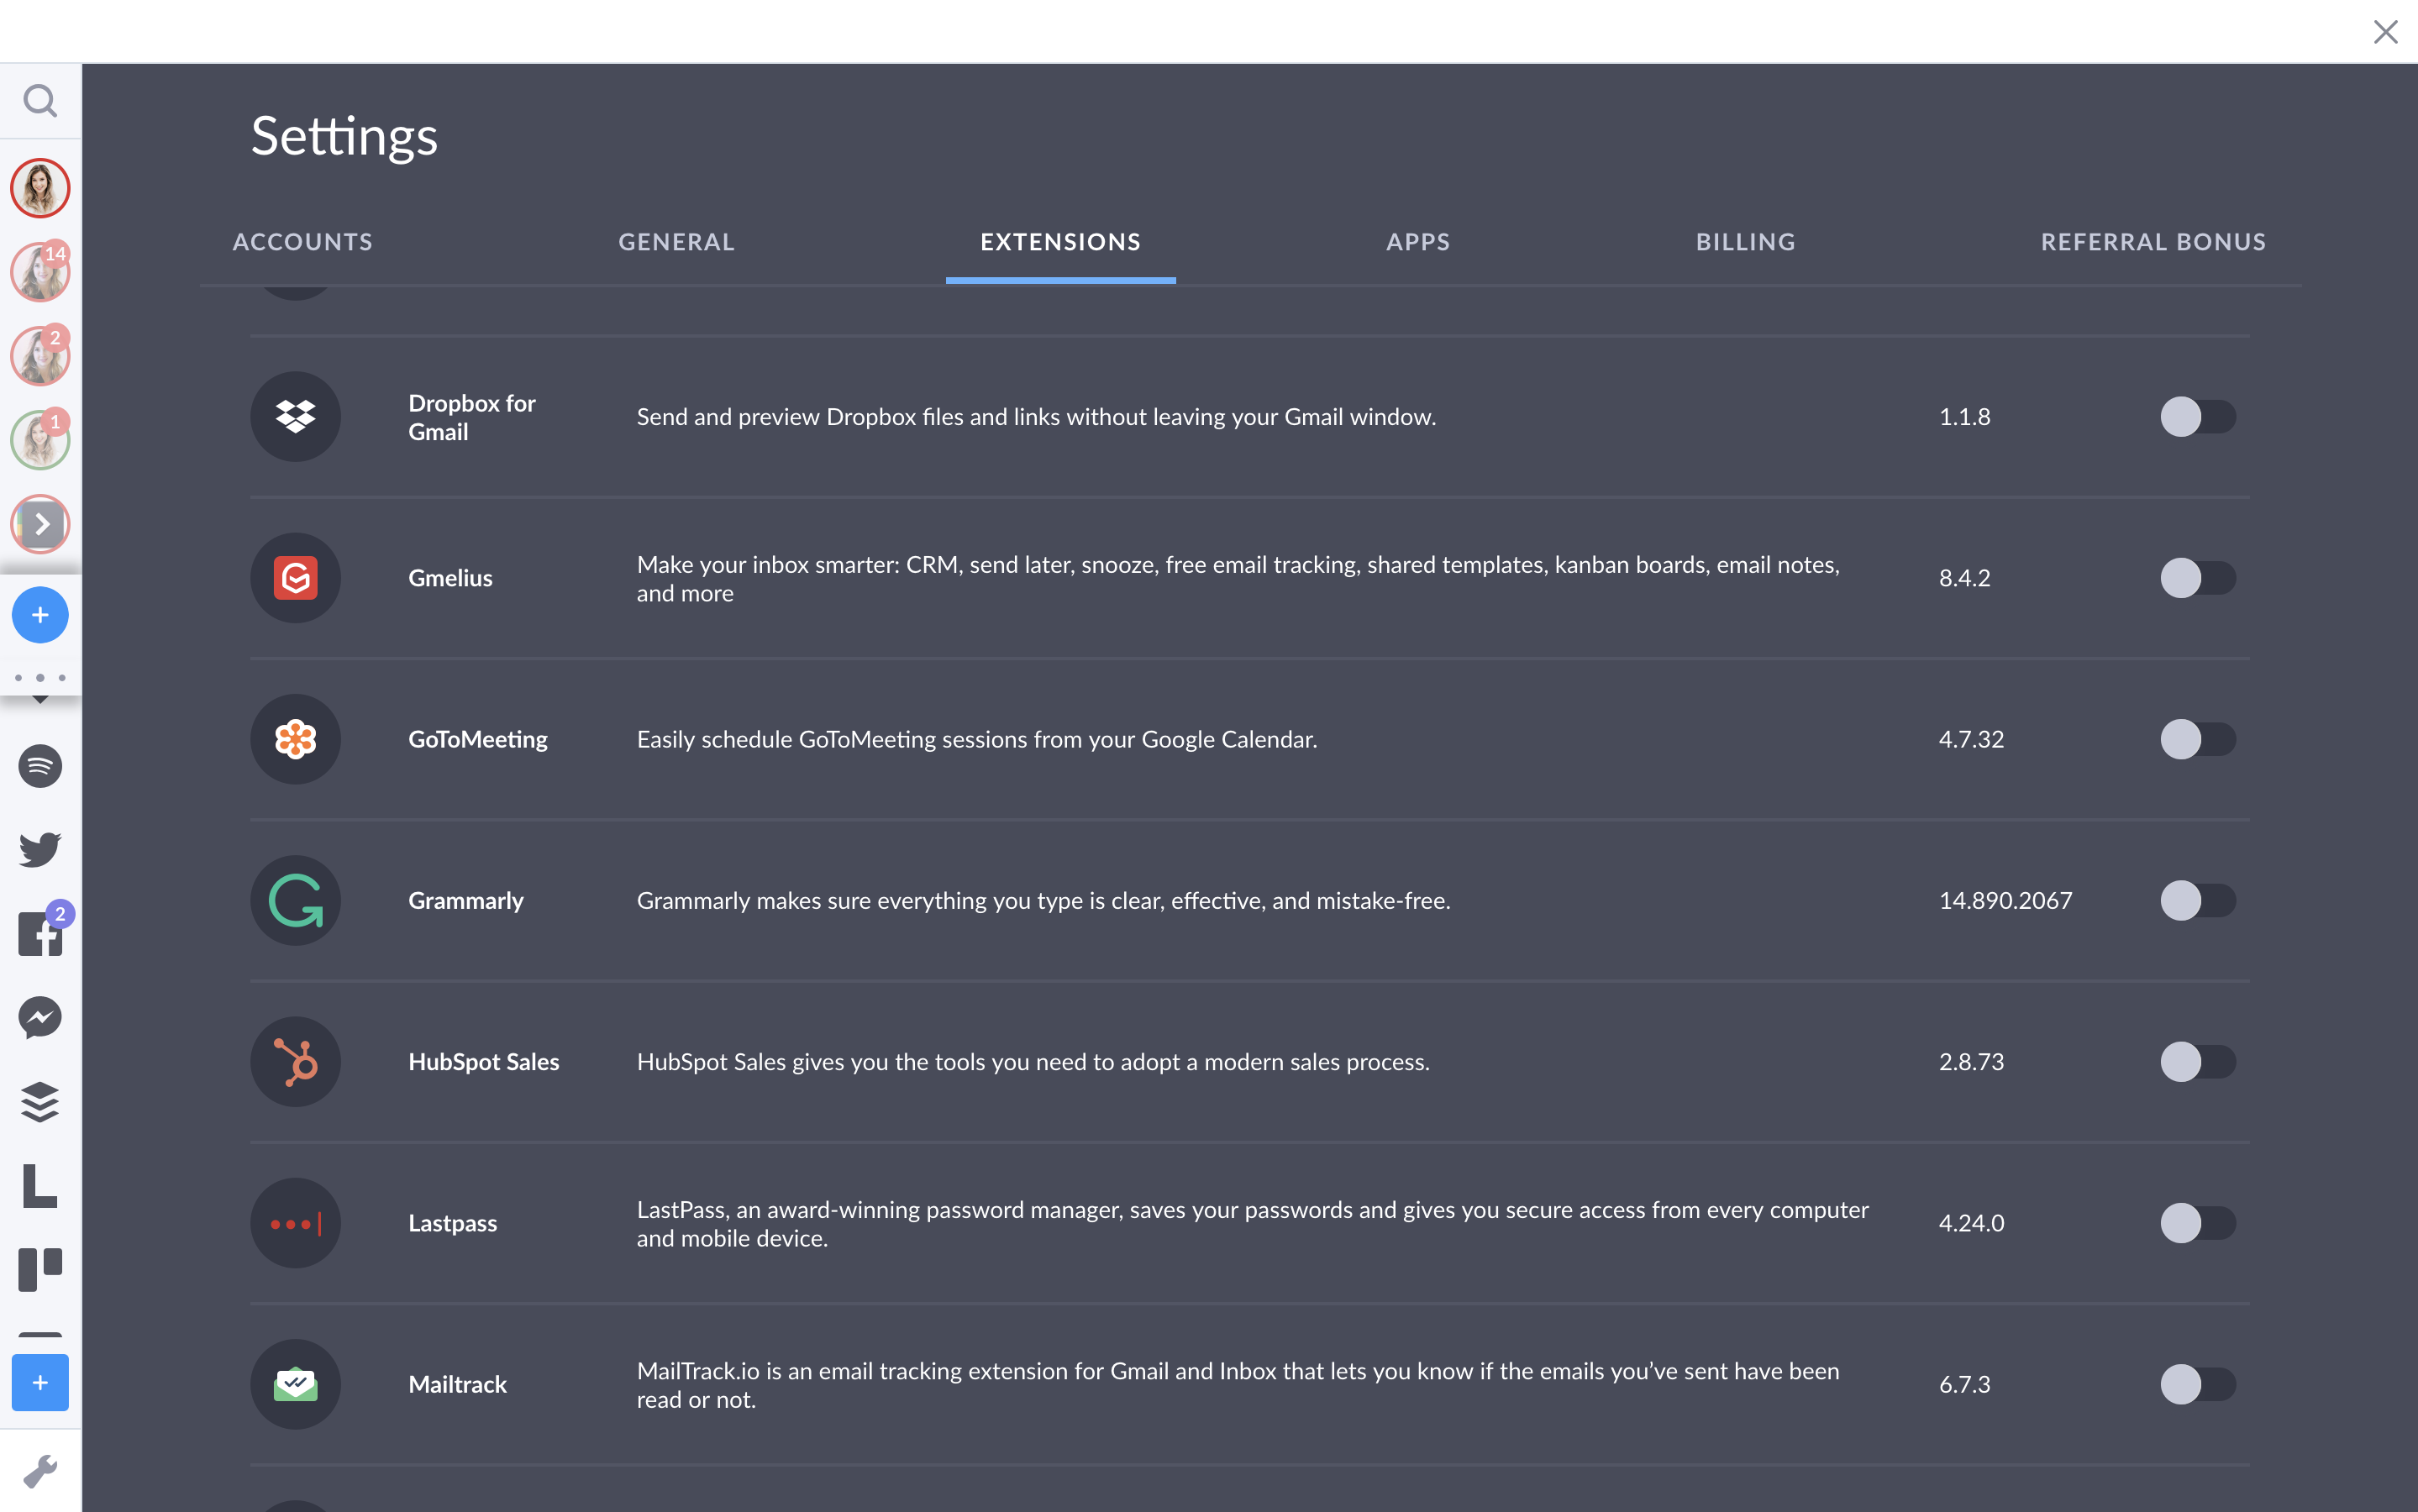Image resolution: width=2418 pixels, height=1512 pixels.
Task: Open the Billing tab
Action: pyautogui.click(x=1746, y=242)
